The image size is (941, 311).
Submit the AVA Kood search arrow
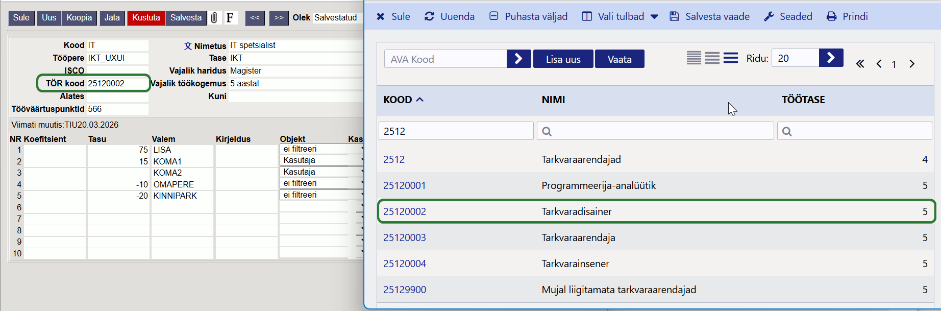point(518,59)
